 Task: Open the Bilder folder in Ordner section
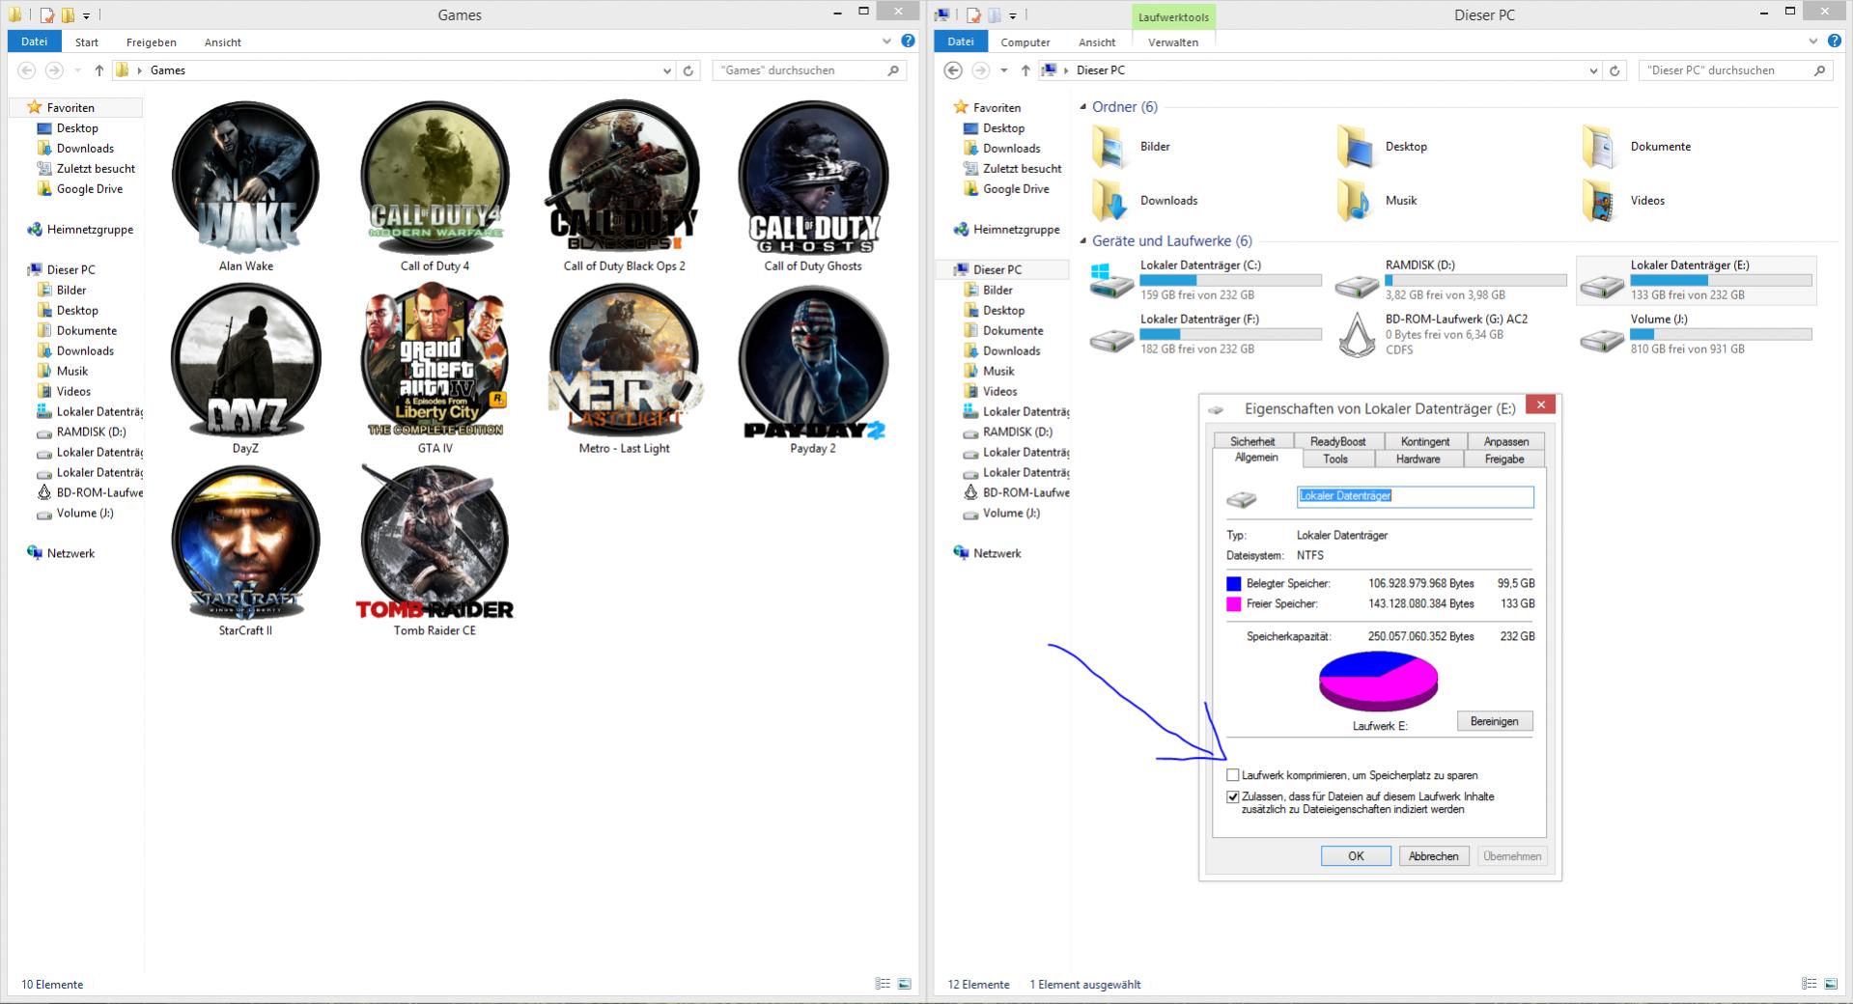pos(1132,147)
